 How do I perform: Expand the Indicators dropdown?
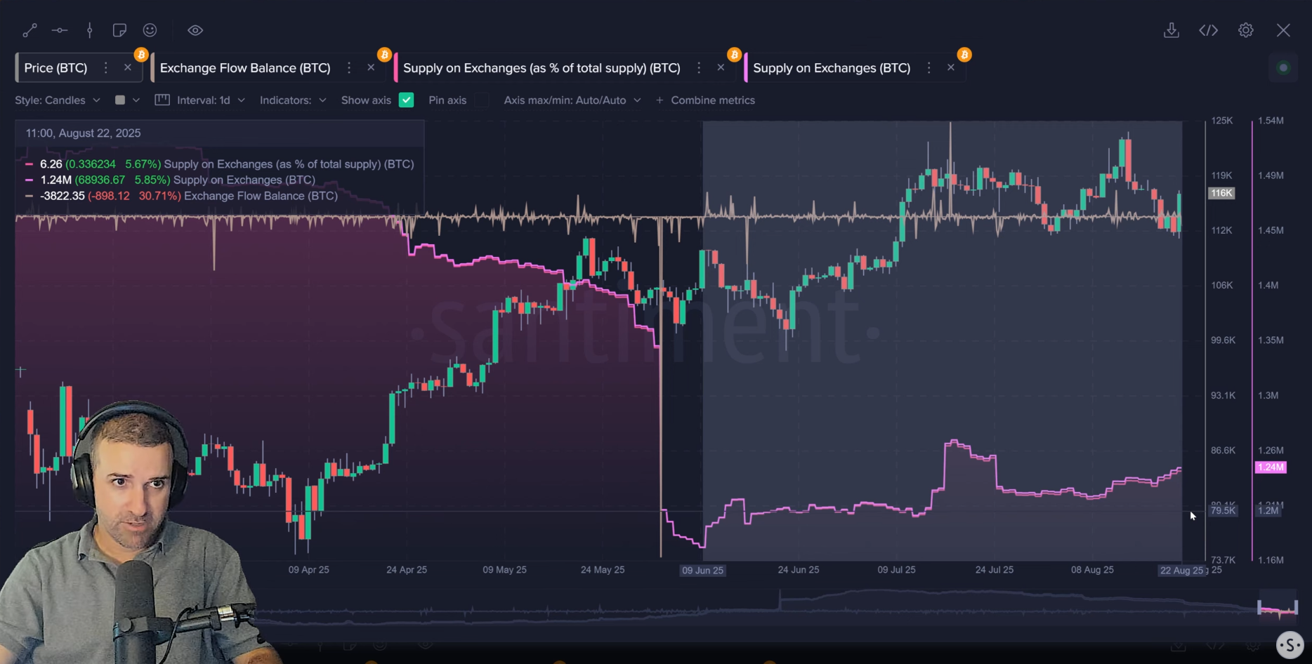pos(292,100)
